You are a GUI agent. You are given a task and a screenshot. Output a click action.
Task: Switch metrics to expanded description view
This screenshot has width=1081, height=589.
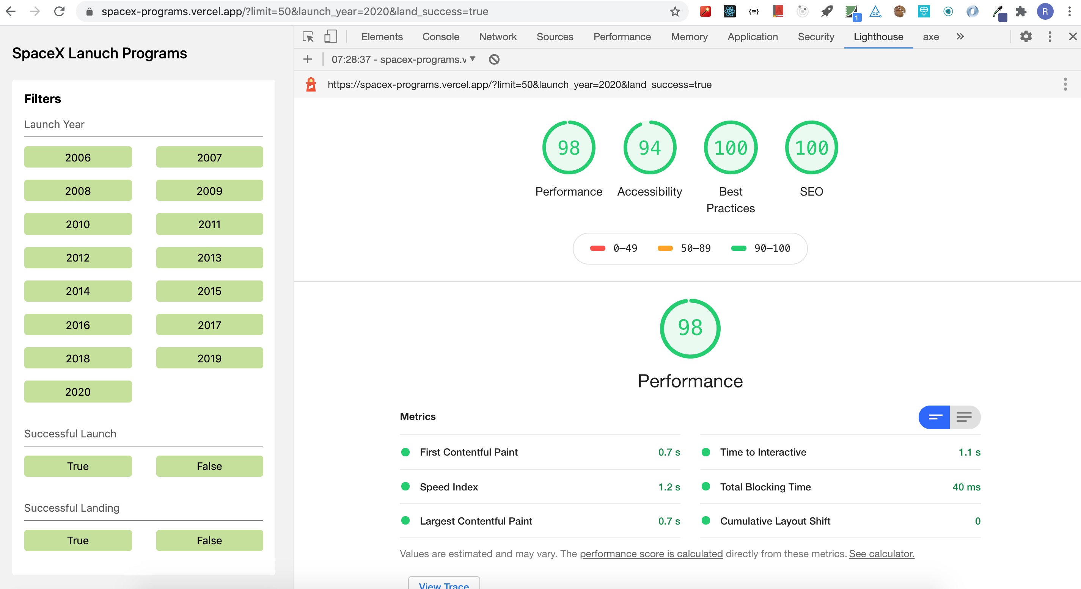point(965,417)
